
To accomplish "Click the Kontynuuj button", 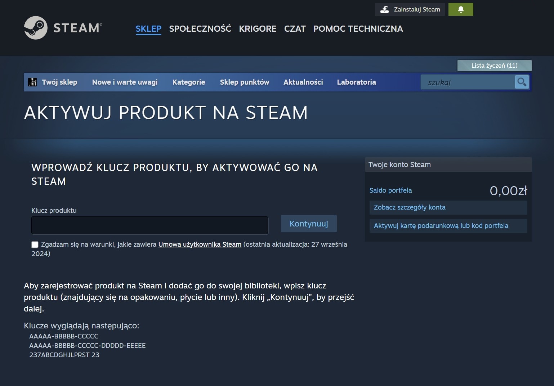I will tap(308, 224).
